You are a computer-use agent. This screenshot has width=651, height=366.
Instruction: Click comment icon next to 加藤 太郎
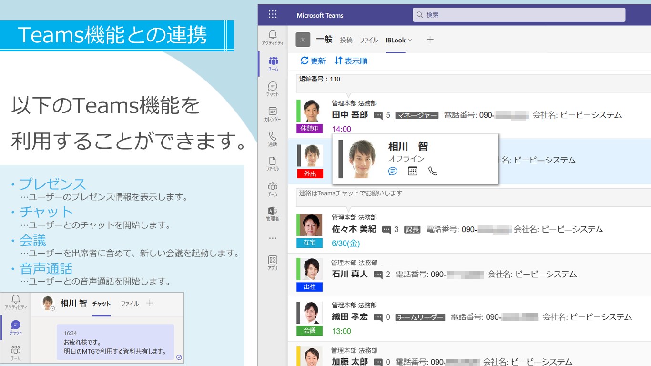[x=378, y=362]
